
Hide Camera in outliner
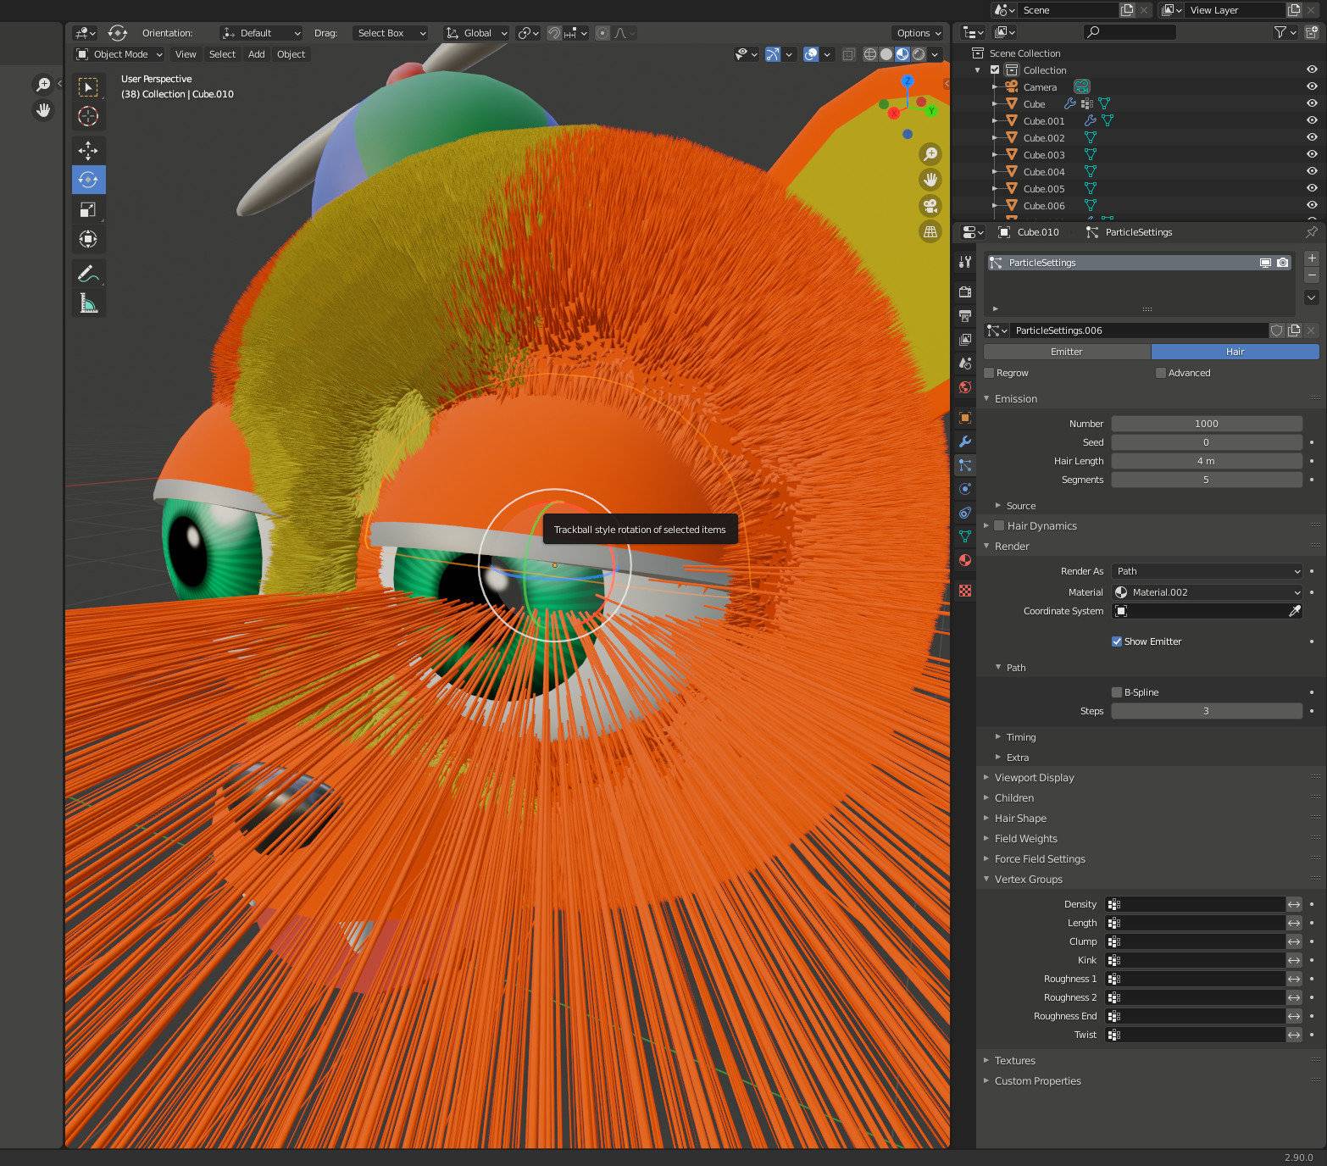[x=1311, y=86]
